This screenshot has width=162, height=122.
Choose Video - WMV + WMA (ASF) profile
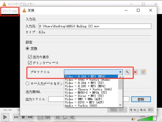pyautogui.click(x=91, y=99)
